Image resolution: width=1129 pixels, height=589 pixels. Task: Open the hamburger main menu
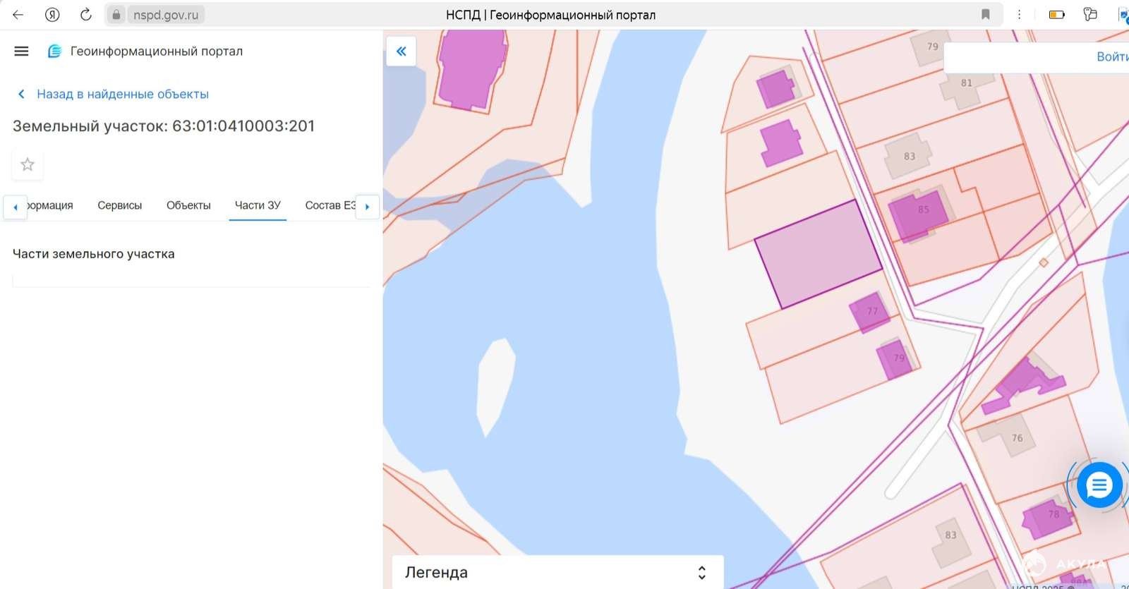tap(21, 51)
